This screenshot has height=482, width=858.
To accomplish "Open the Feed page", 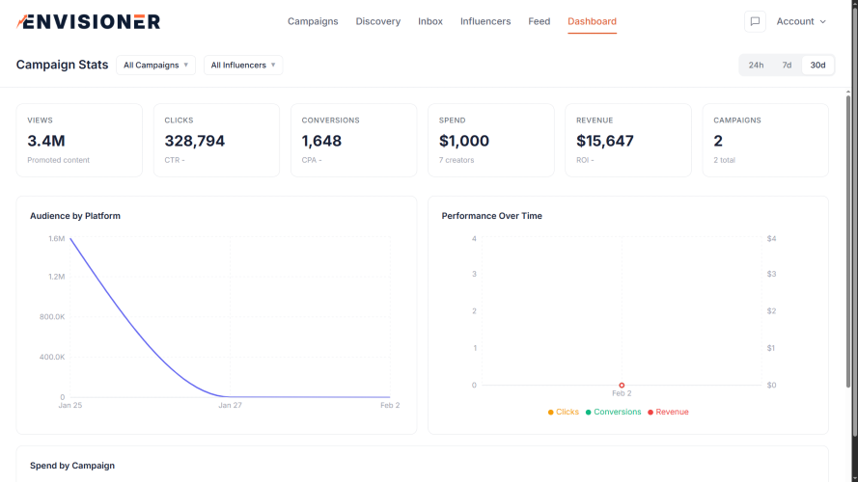I will (539, 21).
